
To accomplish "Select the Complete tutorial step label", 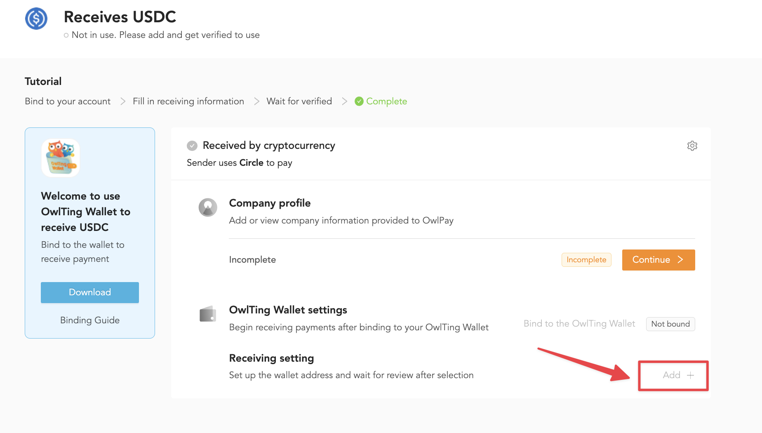I will (x=386, y=101).
